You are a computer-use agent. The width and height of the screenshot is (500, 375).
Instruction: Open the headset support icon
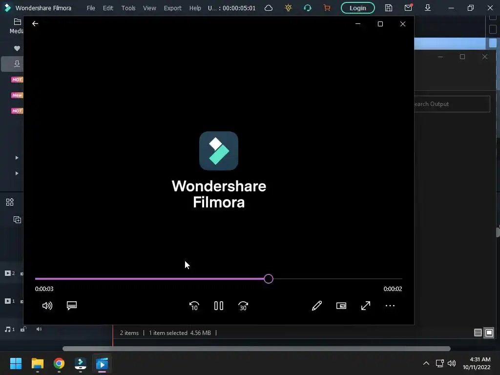[308, 8]
